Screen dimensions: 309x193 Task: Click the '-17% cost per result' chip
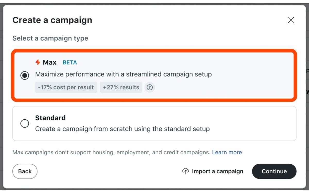[x=66, y=87]
